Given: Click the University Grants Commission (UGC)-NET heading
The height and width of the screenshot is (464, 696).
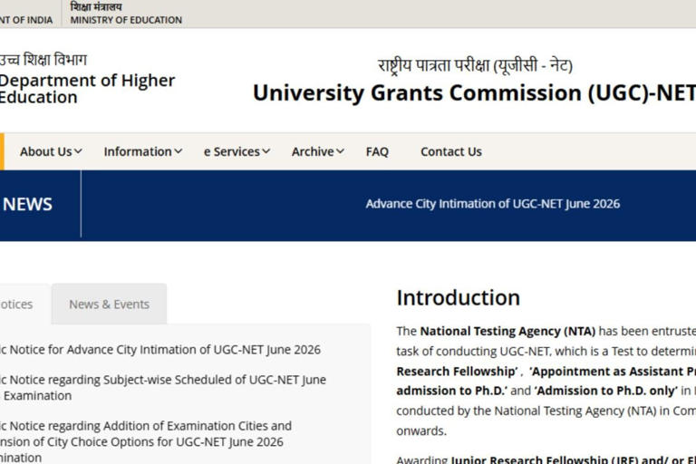Looking at the screenshot, I should (x=474, y=93).
